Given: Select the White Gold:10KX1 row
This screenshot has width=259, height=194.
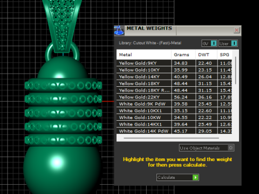Looking at the screenshot, I should tap(174, 110).
